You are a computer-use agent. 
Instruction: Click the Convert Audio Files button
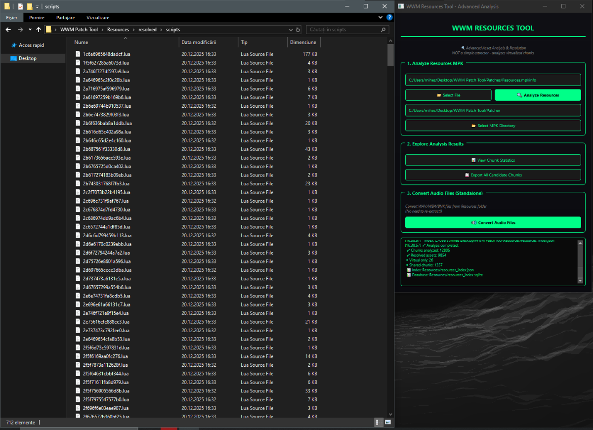[x=493, y=222]
